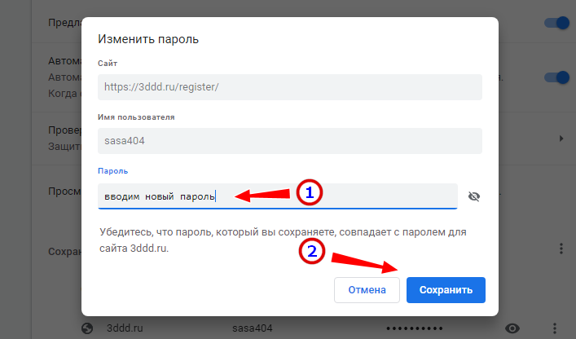This screenshot has width=576, height=339.
Task: Click the Сохранить button
Action: [x=446, y=290]
